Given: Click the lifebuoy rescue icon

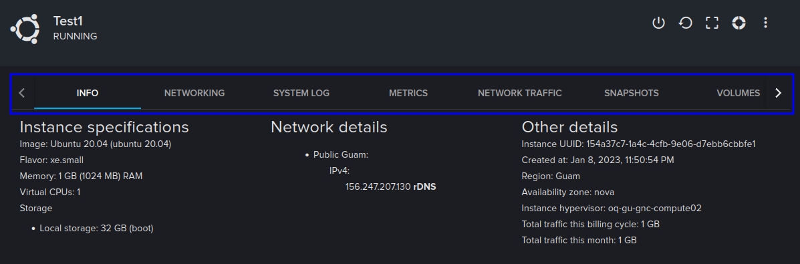Looking at the screenshot, I should point(739,23).
